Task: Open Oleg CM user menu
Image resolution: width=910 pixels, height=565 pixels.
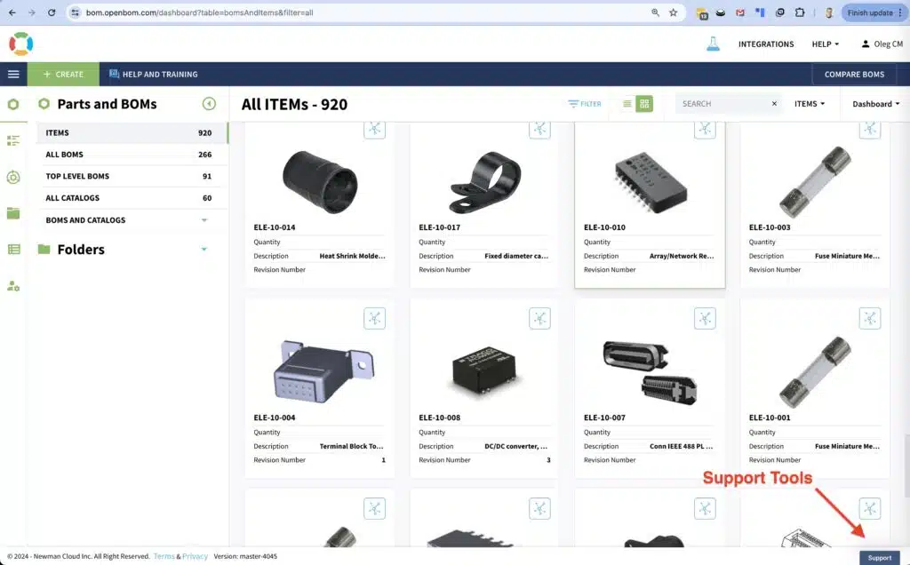Action: (882, 44)
